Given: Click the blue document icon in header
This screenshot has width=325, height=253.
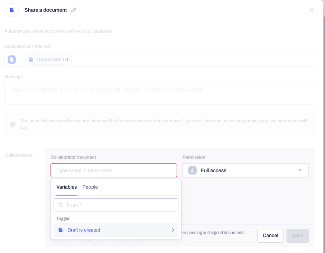Looking at the screenshot, I should (x=12, y=10).
